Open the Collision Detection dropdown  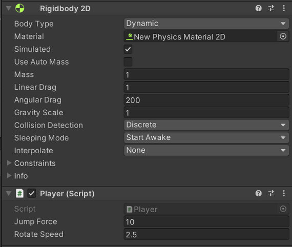(x=206, y=125)
